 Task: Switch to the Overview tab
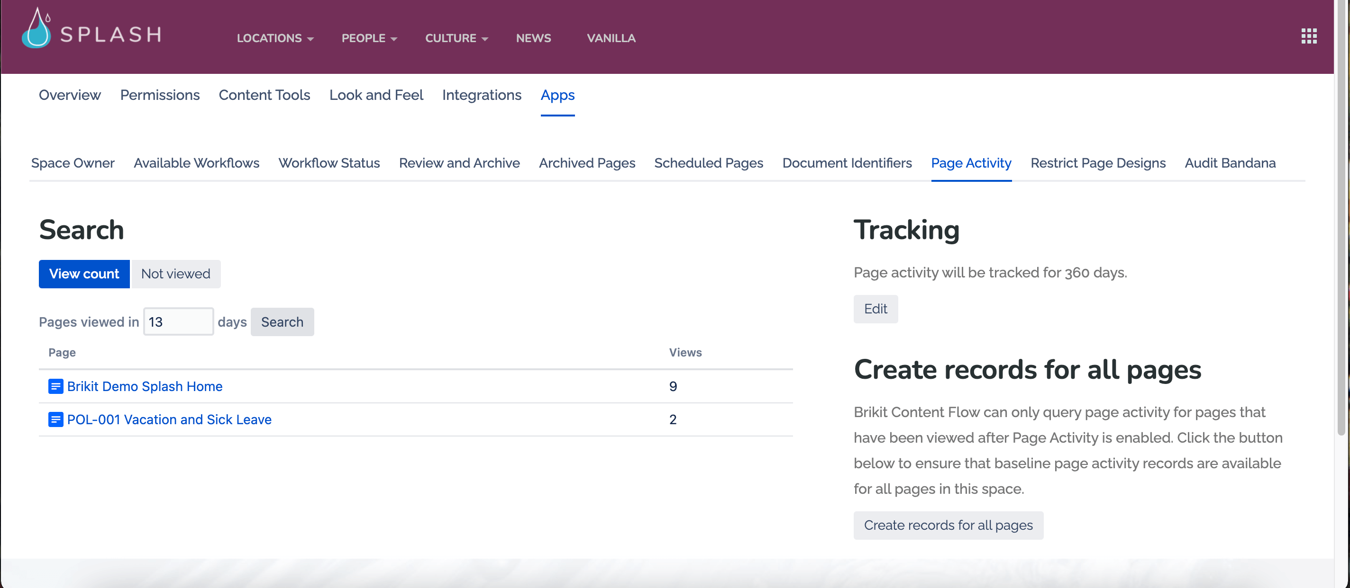tap(70, 95)
